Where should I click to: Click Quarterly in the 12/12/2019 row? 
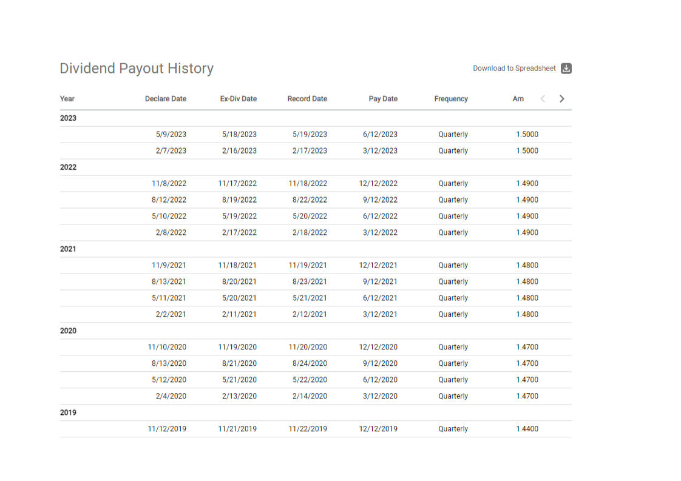coord(453,429)
